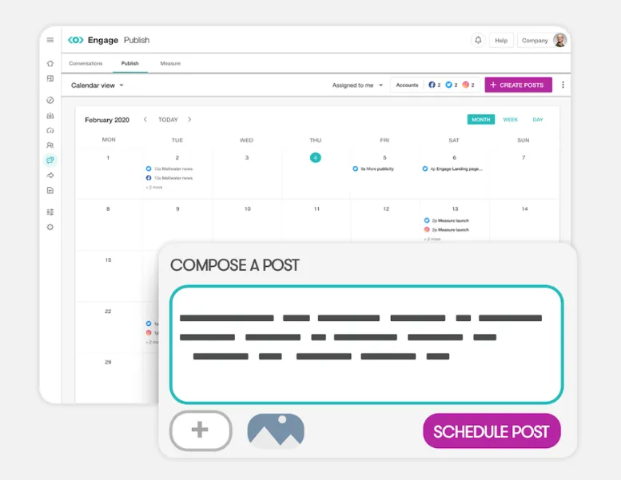Open notifications bell
621x480 pixels.
[478, 40]
